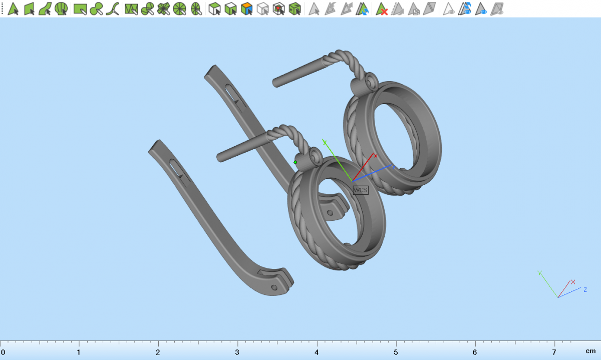
Task: Click the toolbar drag handle at left edge
Action: pyautogui.click(x=2, y=9)
